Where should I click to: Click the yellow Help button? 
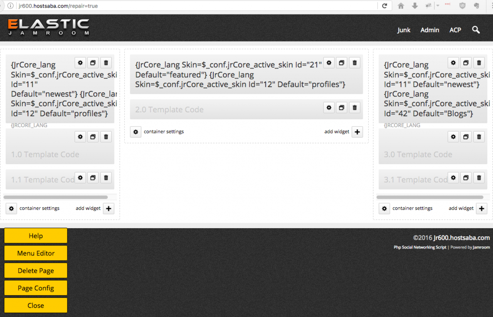tap(36, 236)
